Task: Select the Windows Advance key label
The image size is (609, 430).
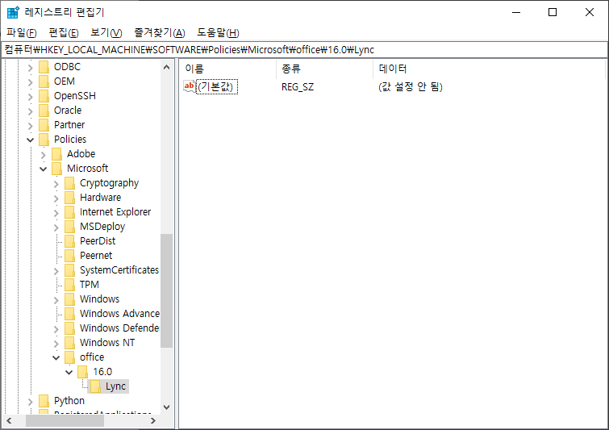Action: click(x=119, y=314)
